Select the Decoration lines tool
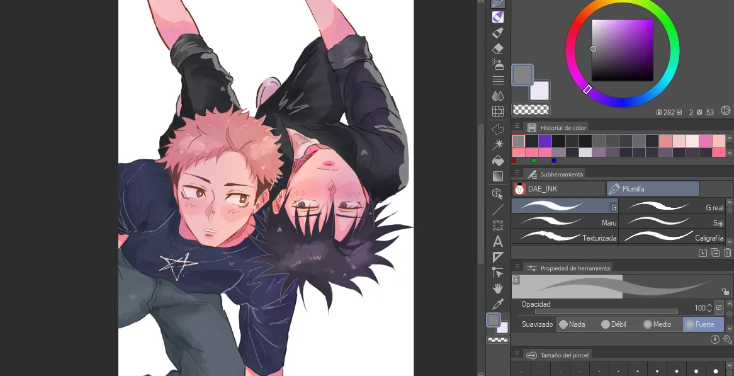734x376 pixels. [x=497, y=80]
